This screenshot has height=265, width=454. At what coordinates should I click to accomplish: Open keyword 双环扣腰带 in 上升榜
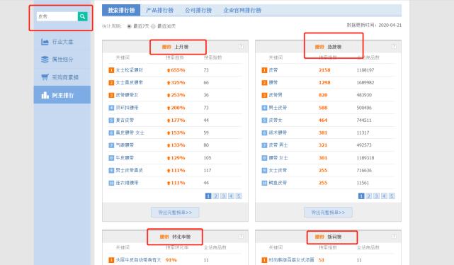[x=127, y=108]
